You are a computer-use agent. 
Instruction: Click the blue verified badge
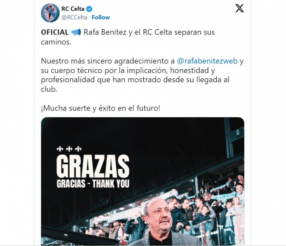click(89, 9)
